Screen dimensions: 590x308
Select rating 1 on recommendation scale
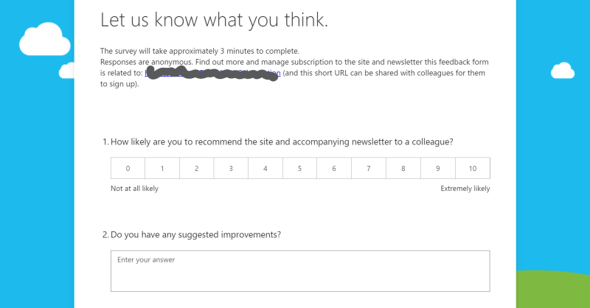162,169
